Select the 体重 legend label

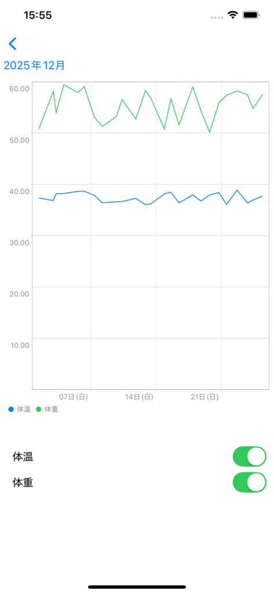(52, 409)
